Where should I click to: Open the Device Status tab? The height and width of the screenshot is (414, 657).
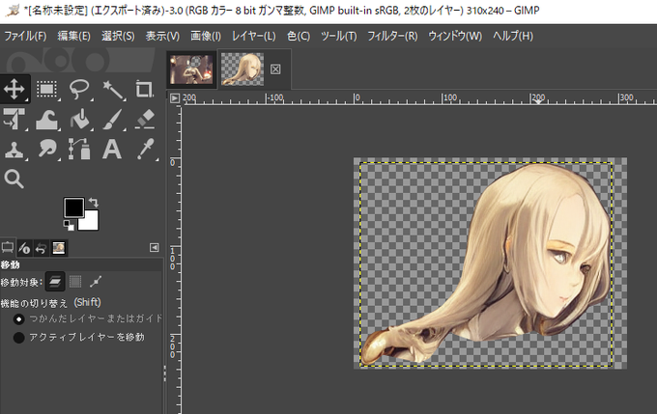click(x=24, y=248)
